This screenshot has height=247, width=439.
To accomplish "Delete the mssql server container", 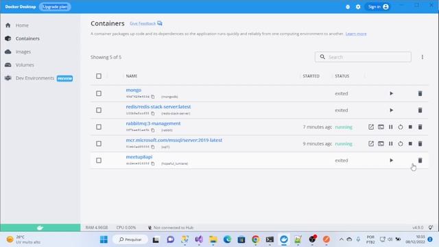I will click(x=420, y=143).
